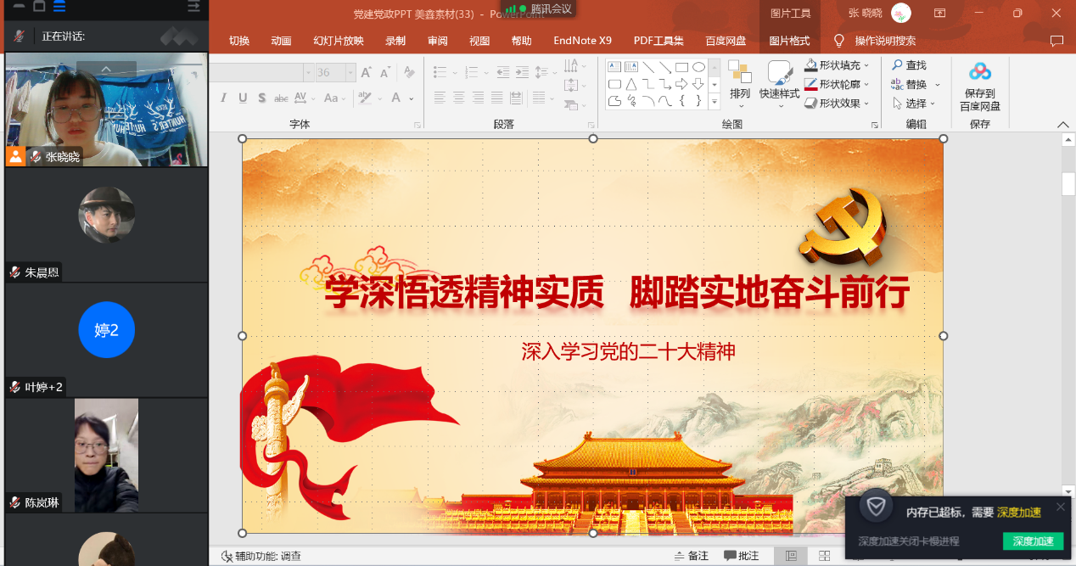
Task: Click the bullet list icon
Action: [440, 73]
